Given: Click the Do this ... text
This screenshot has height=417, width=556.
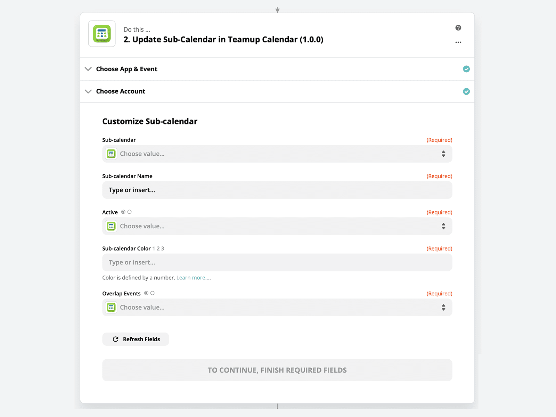Looking at the screenshot, I should (x=137, y=30).
